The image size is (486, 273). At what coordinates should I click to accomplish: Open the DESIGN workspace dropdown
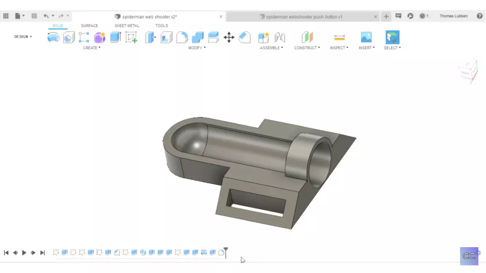click(x=23, y=37)
